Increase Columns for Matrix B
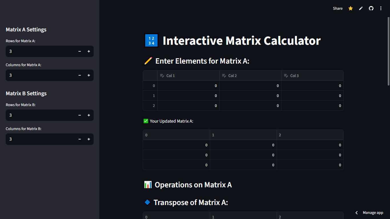The image size is (390, 219). pyautogui.click(x=89, y=139)
